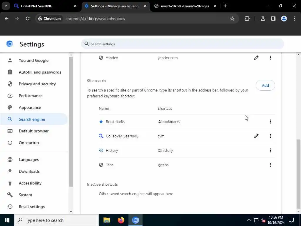Image resolution: width=301 pixels, height=226 pixels.
Task: Open Performance settings
Action: [34, 96]
